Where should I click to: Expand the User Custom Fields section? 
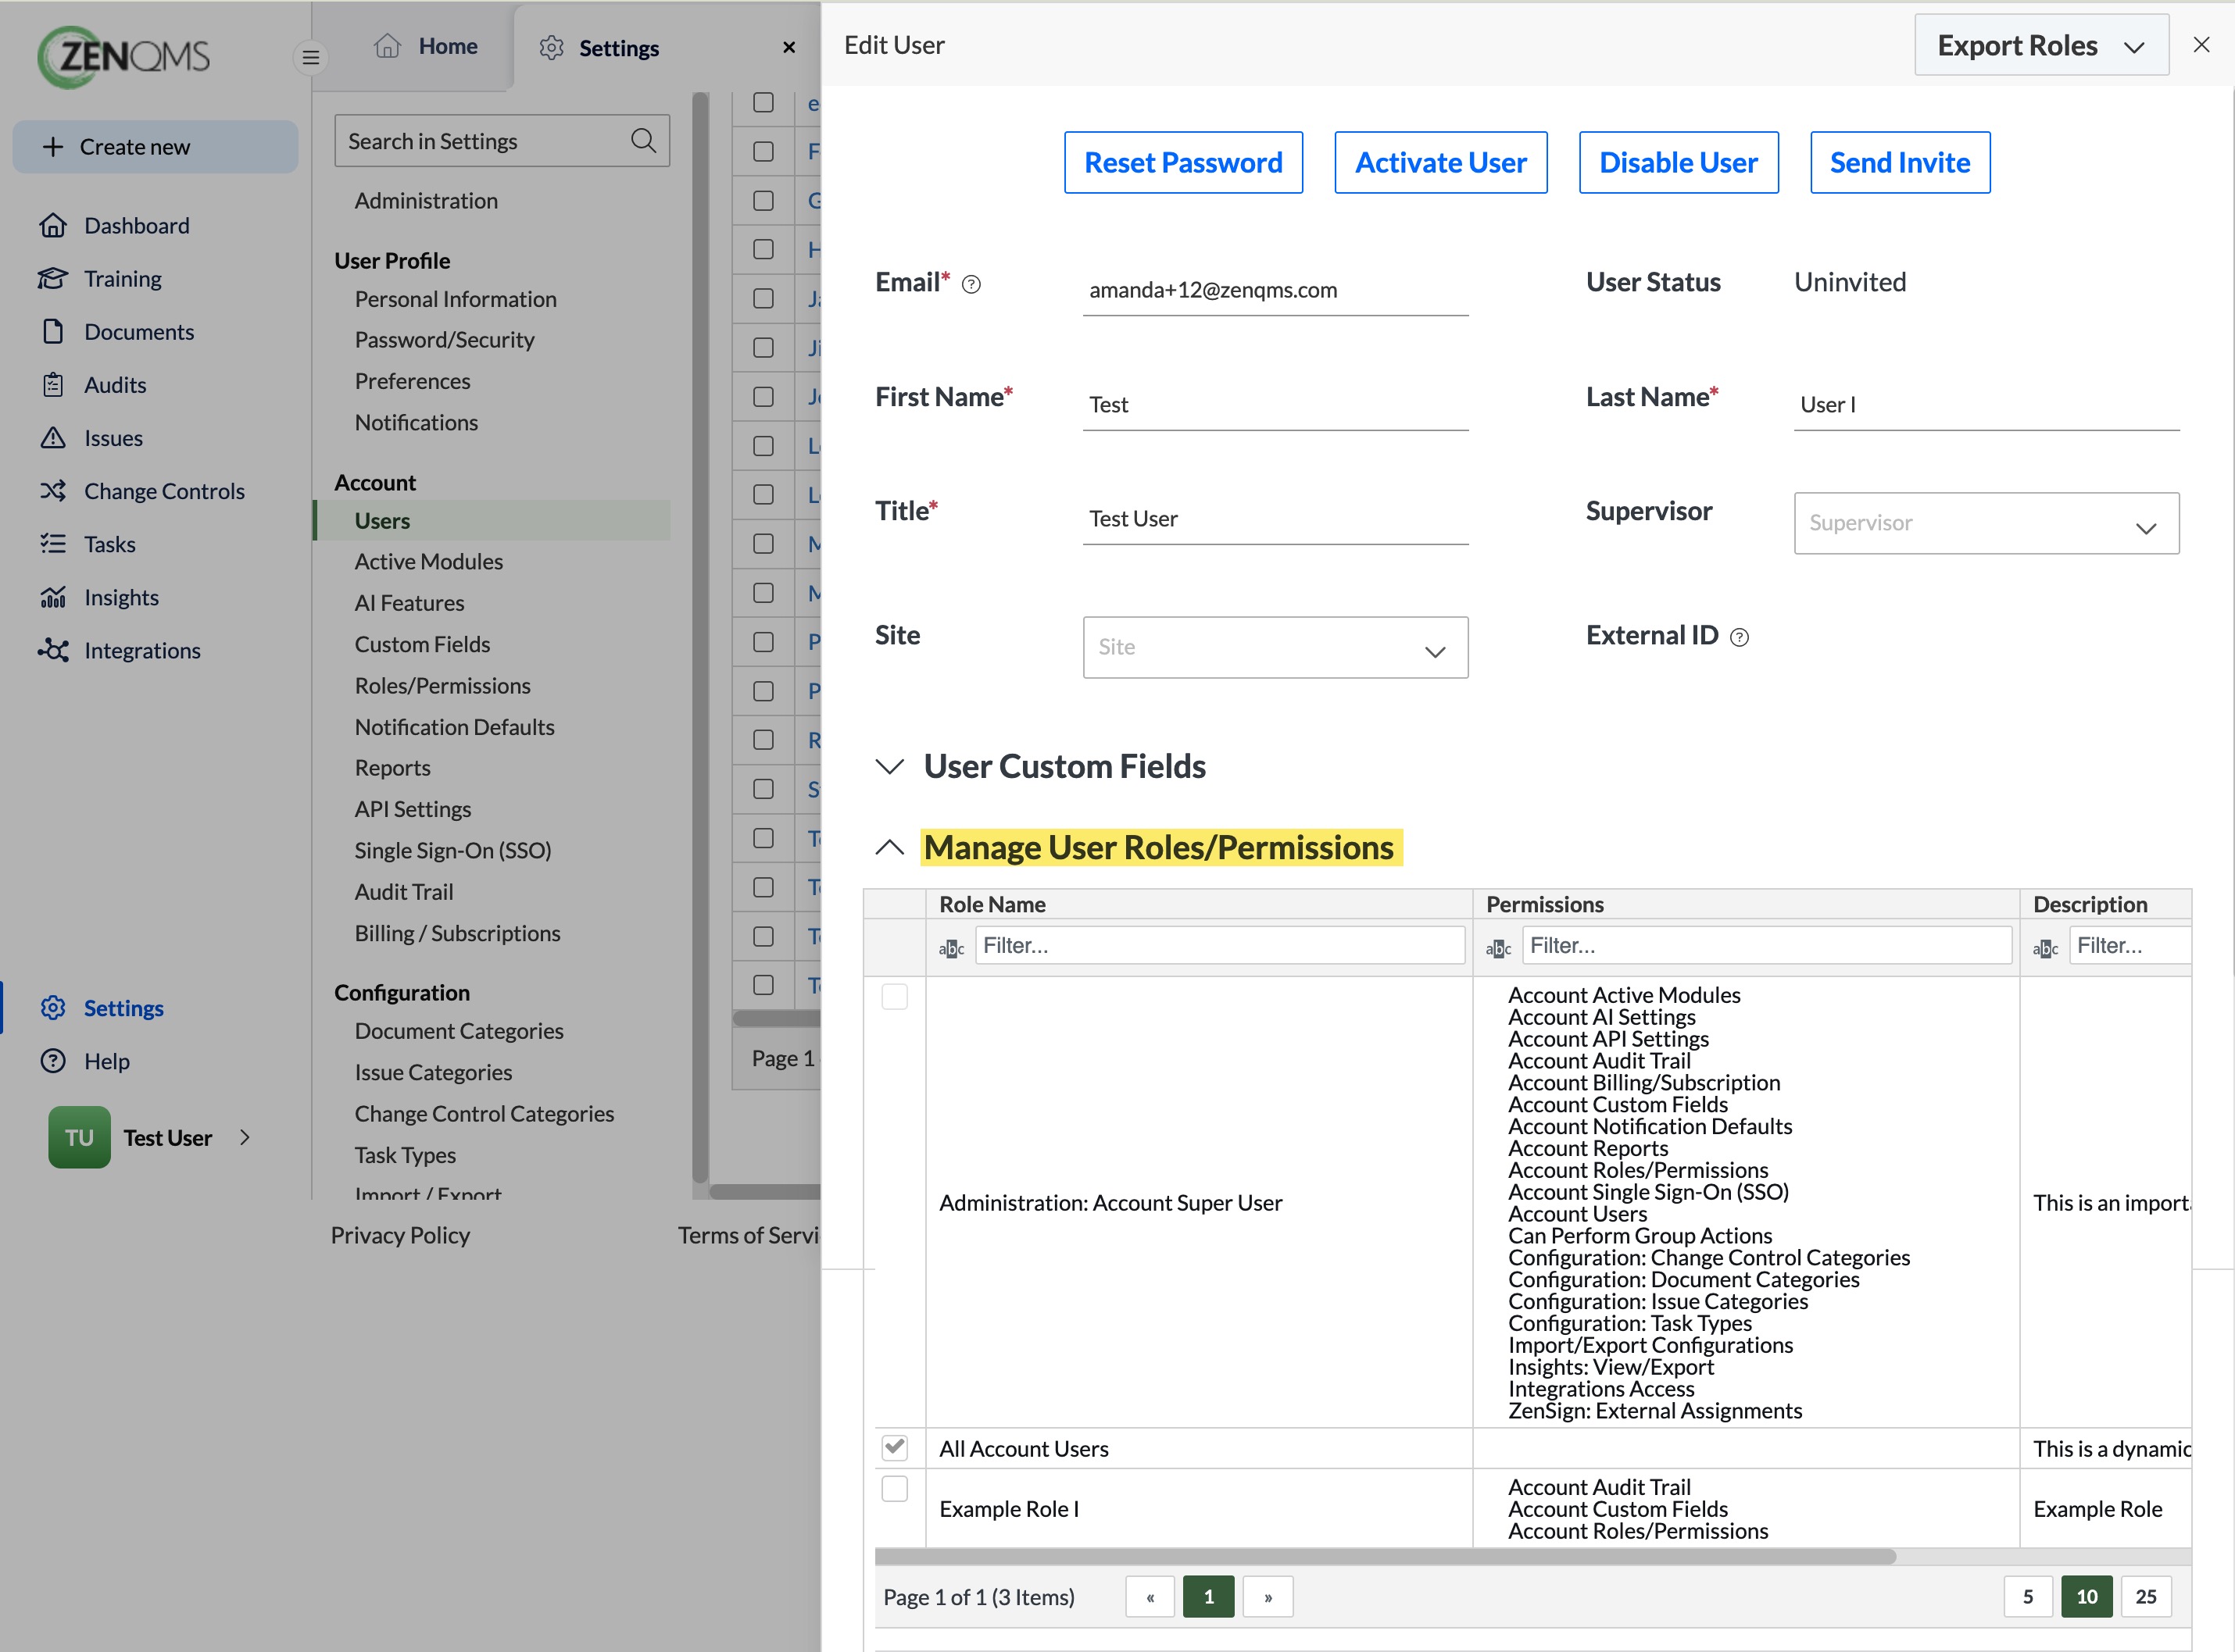tap(889, 766)
